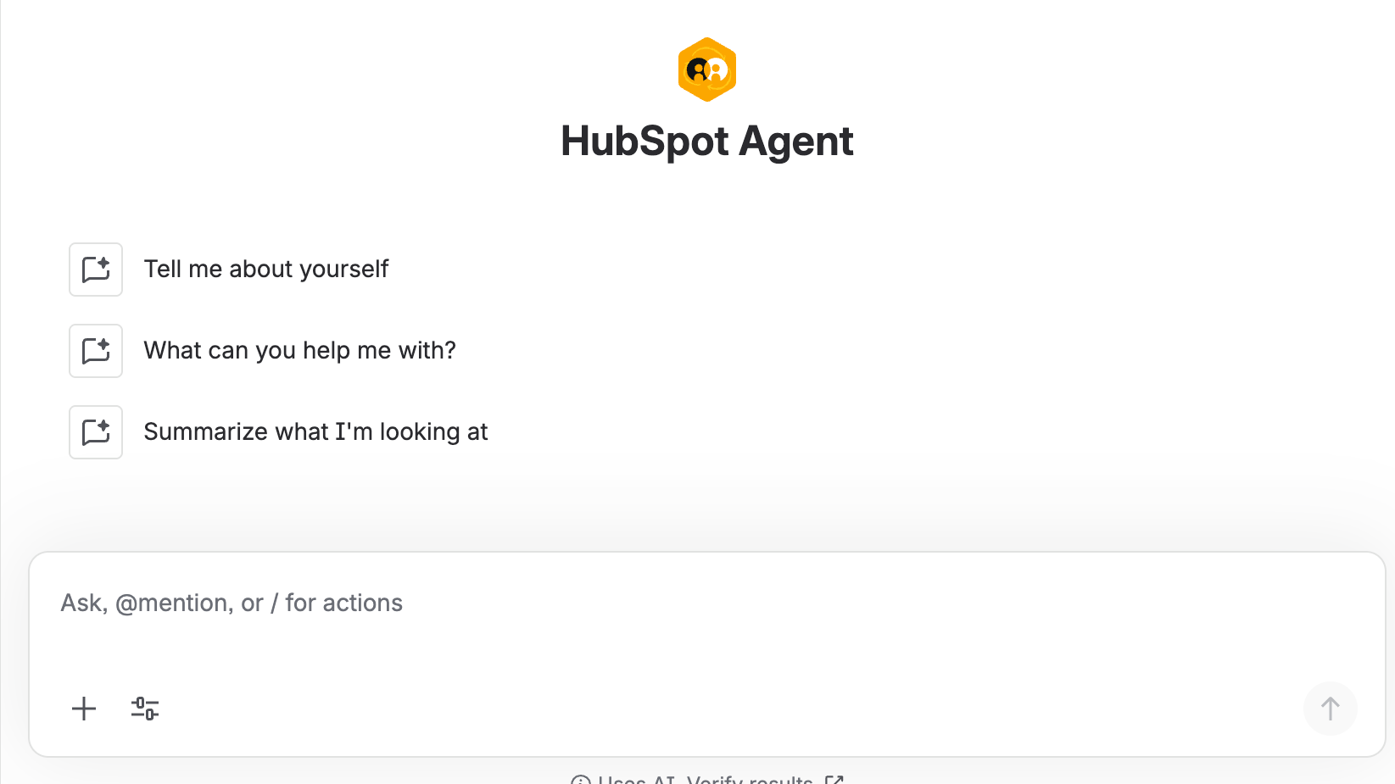Click the icon beside 'What can you help me with?'
The image size is (1395, 784).
(96, 351)
